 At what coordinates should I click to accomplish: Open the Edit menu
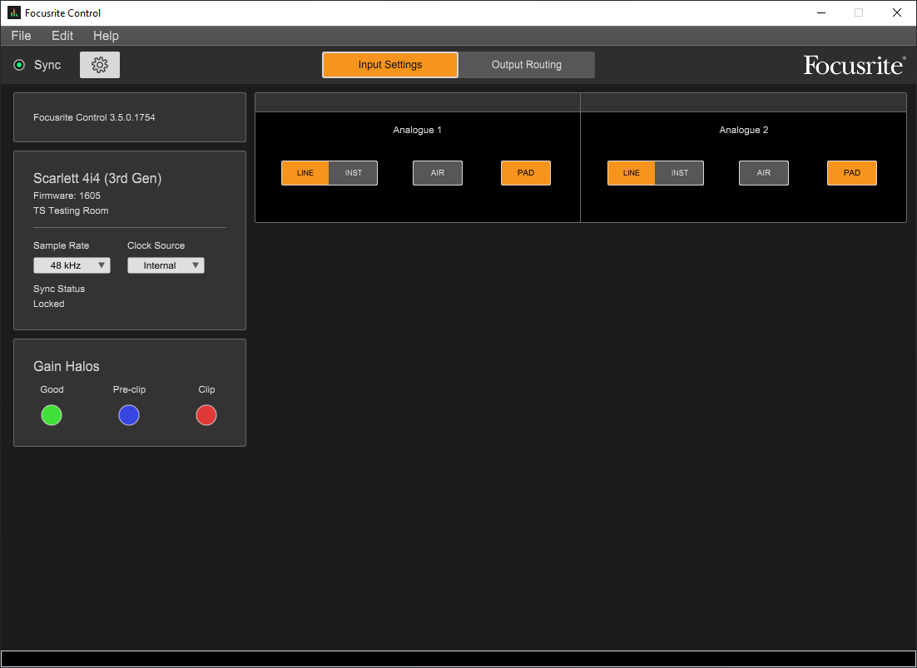62,36
